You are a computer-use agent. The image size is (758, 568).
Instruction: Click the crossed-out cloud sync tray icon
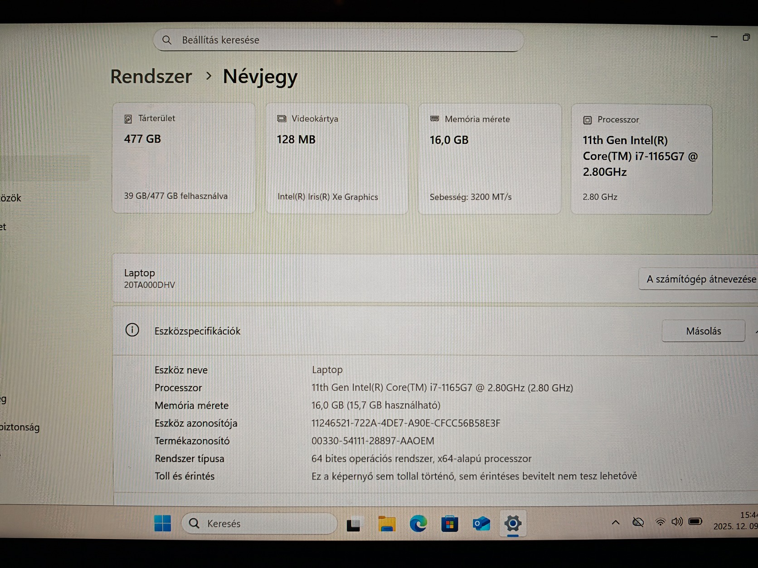click(638, 522)
